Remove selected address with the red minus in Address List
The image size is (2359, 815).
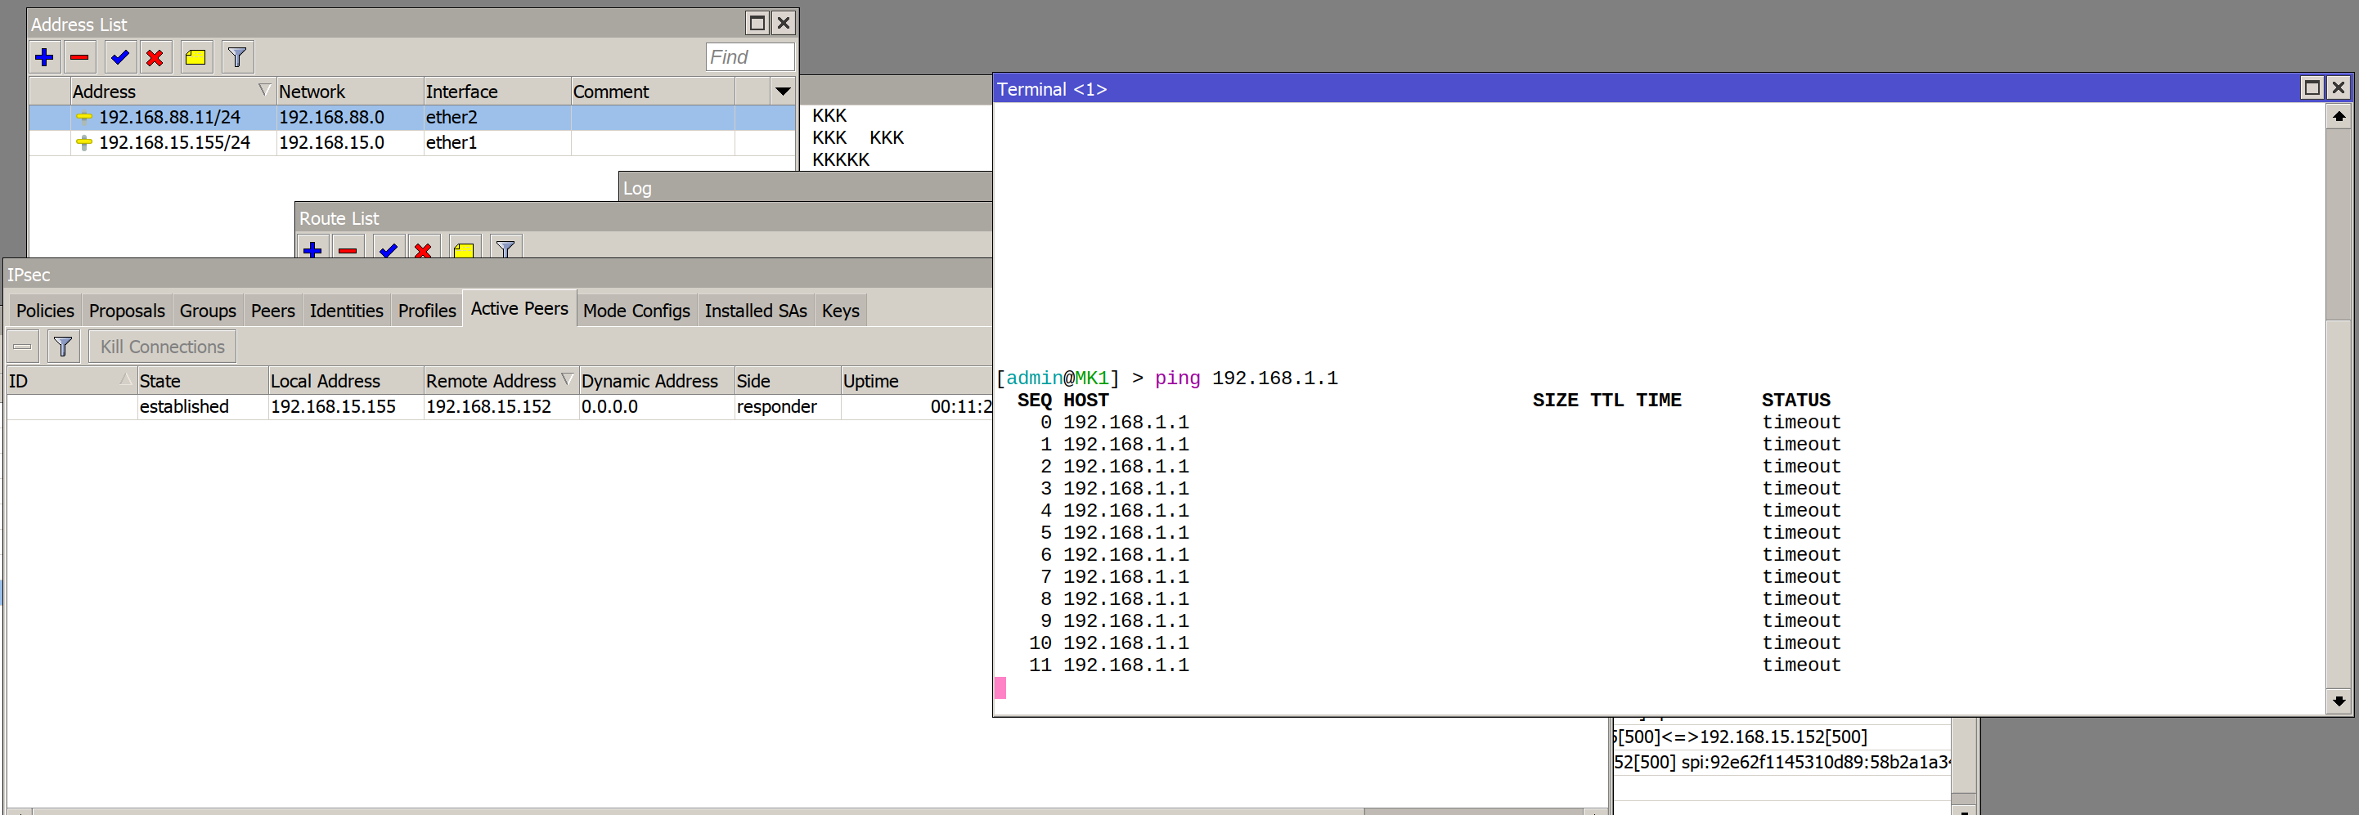(79, 57)
